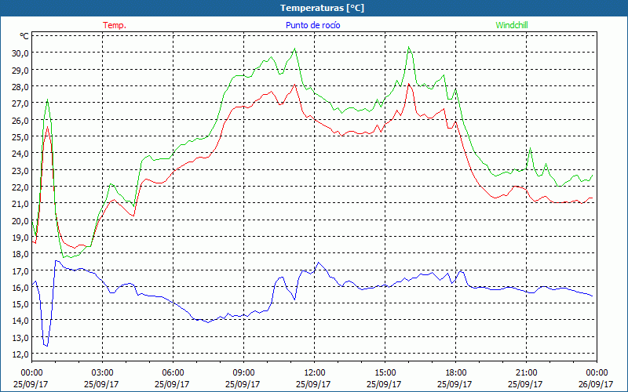Click the '06:00' time label

coord(173,372)
